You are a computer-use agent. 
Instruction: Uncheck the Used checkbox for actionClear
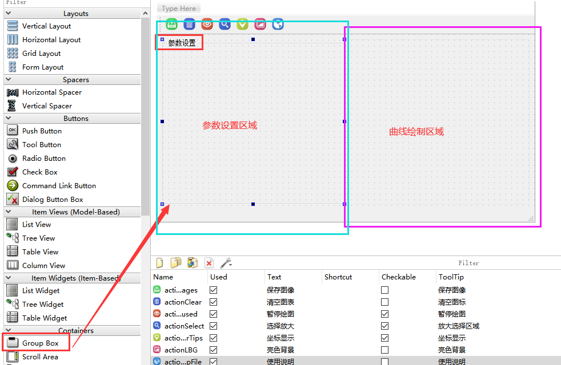pos(213,302)
